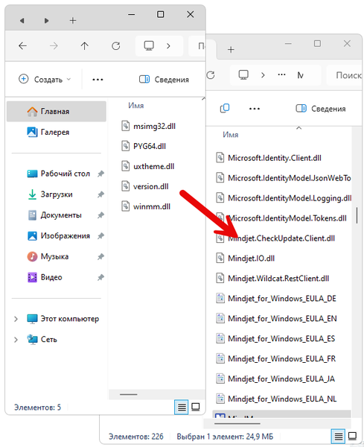Select Этот компьютер in navigation pane
Image resolution: width=364 pixels, height=447 pixels.
(x=63, y=319)
